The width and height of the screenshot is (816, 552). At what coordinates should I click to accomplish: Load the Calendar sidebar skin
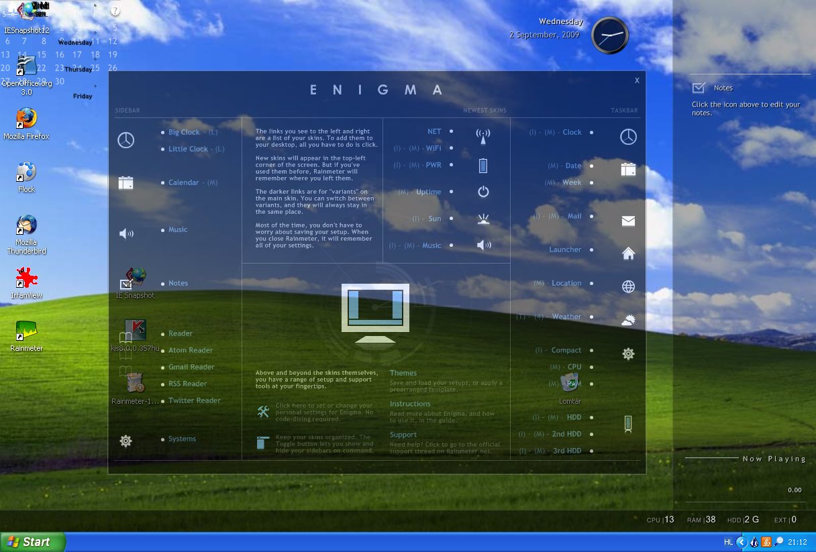(183, 182)
